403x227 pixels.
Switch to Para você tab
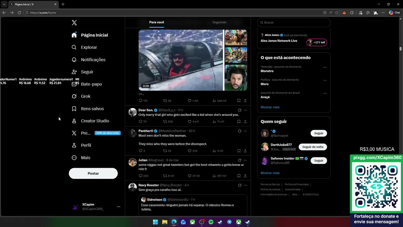pos(156,22)
